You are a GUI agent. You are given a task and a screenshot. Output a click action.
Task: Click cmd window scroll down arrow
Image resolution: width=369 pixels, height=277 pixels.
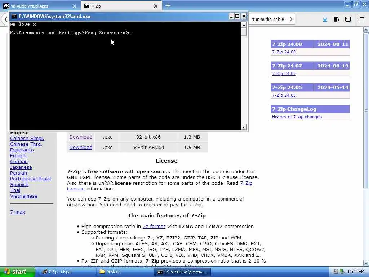click(244, 127)
